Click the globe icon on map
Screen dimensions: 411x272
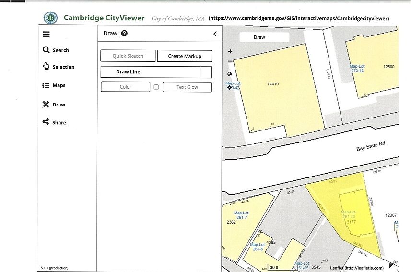(x=230, y=74)
